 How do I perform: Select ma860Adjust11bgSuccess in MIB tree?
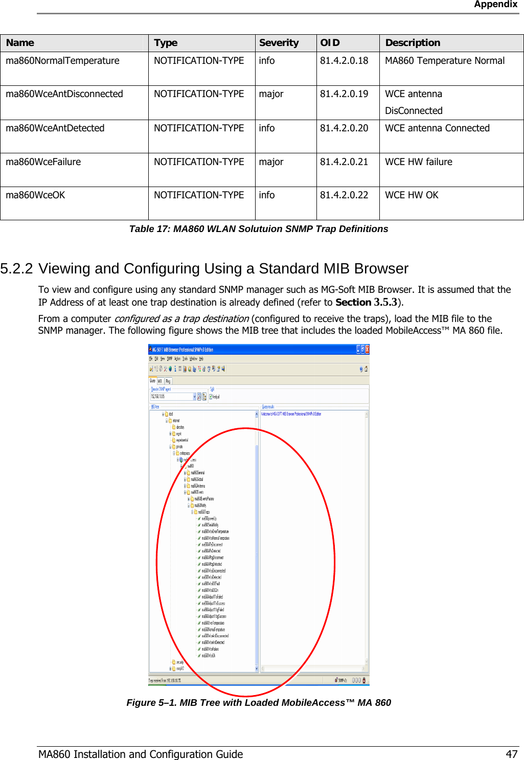tap(214, 616)
